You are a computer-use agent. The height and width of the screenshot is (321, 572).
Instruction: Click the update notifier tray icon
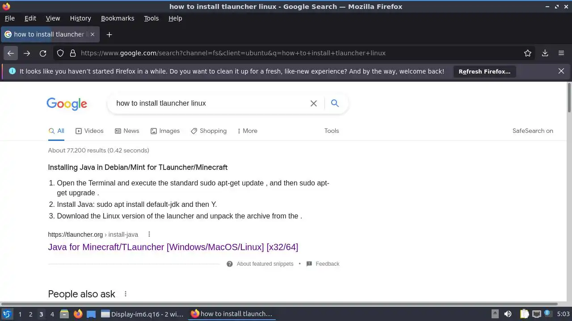tap(547, 313)
